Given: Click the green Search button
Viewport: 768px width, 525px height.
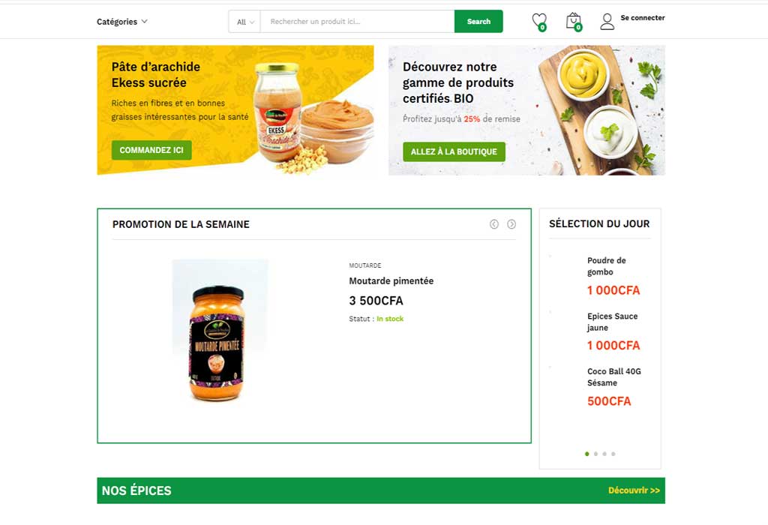Looking at the screenshot, I should click(478, 22).
